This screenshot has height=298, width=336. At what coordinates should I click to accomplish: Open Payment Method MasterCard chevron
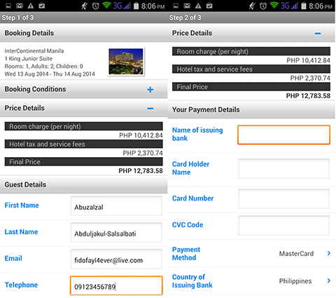point(329,253)
